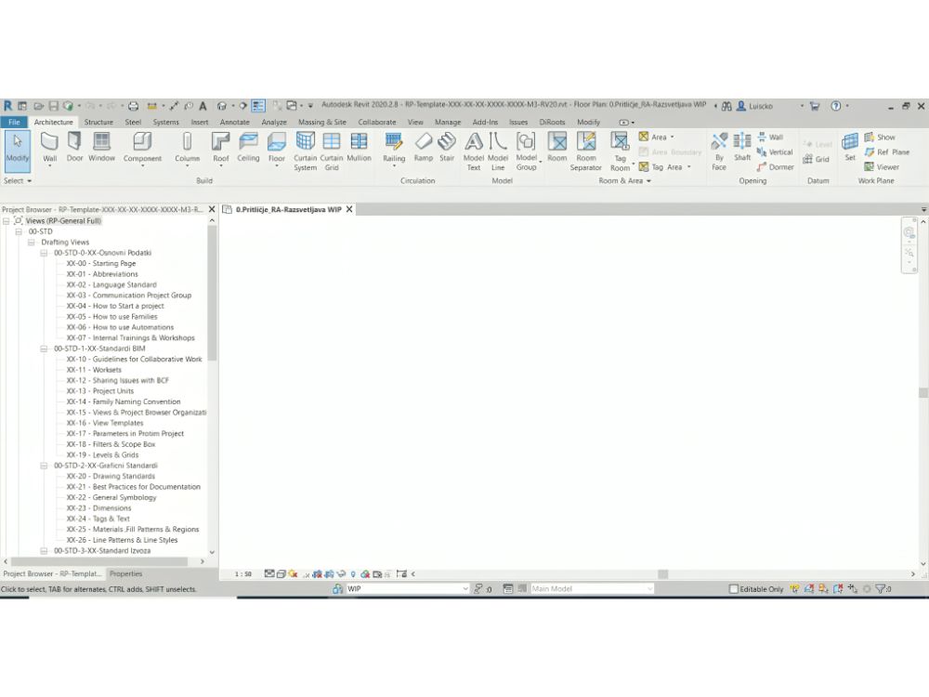Collapse the 00-STD-0-XX-Osnovni Podatki tree node
This screenshot has height=697, width=929.
45,253
